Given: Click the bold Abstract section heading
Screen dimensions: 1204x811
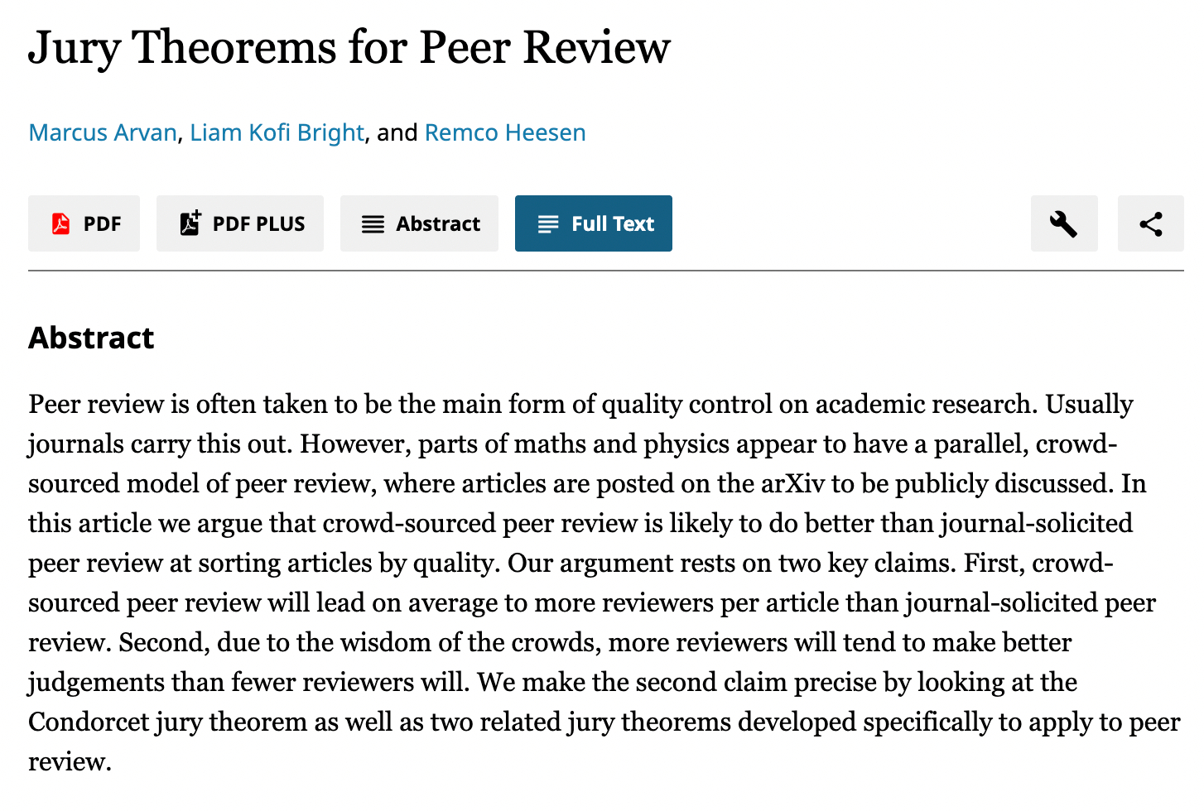Looking at the screenshot, I should tap(91, 338).
